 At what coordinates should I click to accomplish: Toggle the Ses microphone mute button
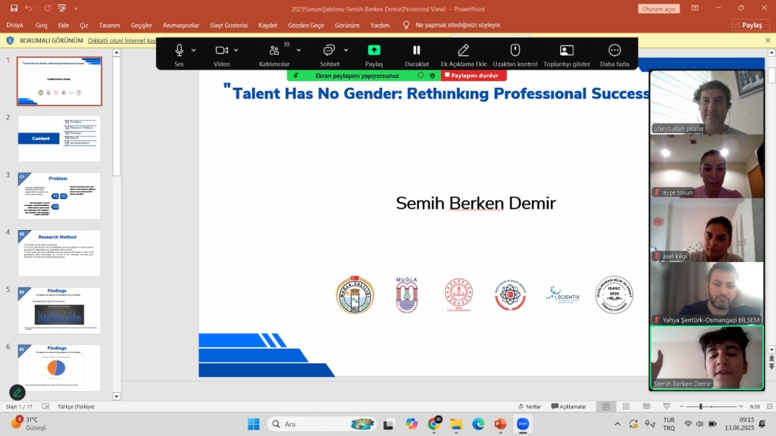click(x=180, y=51)
